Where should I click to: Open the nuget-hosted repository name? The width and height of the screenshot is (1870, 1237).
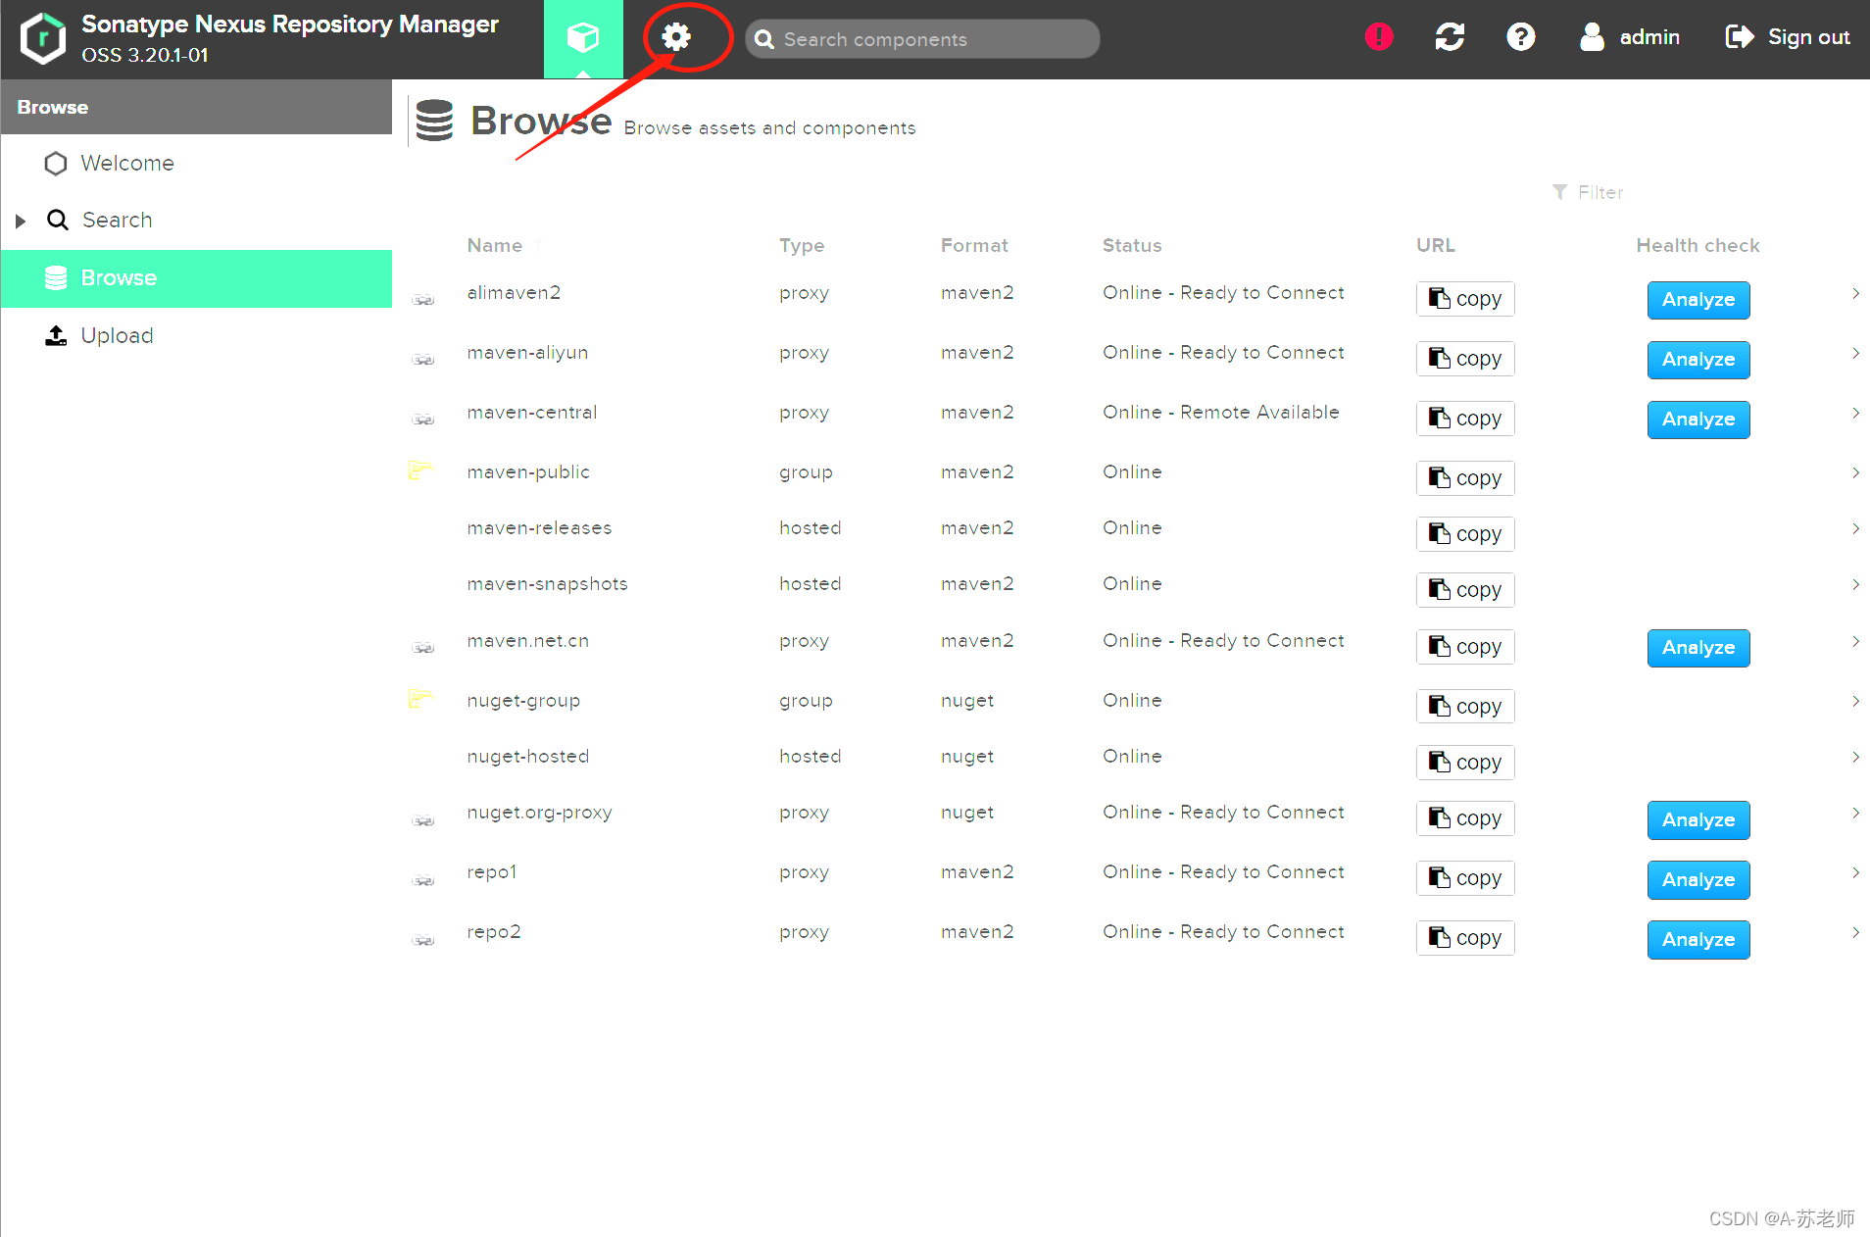click(x=528, y=757)
